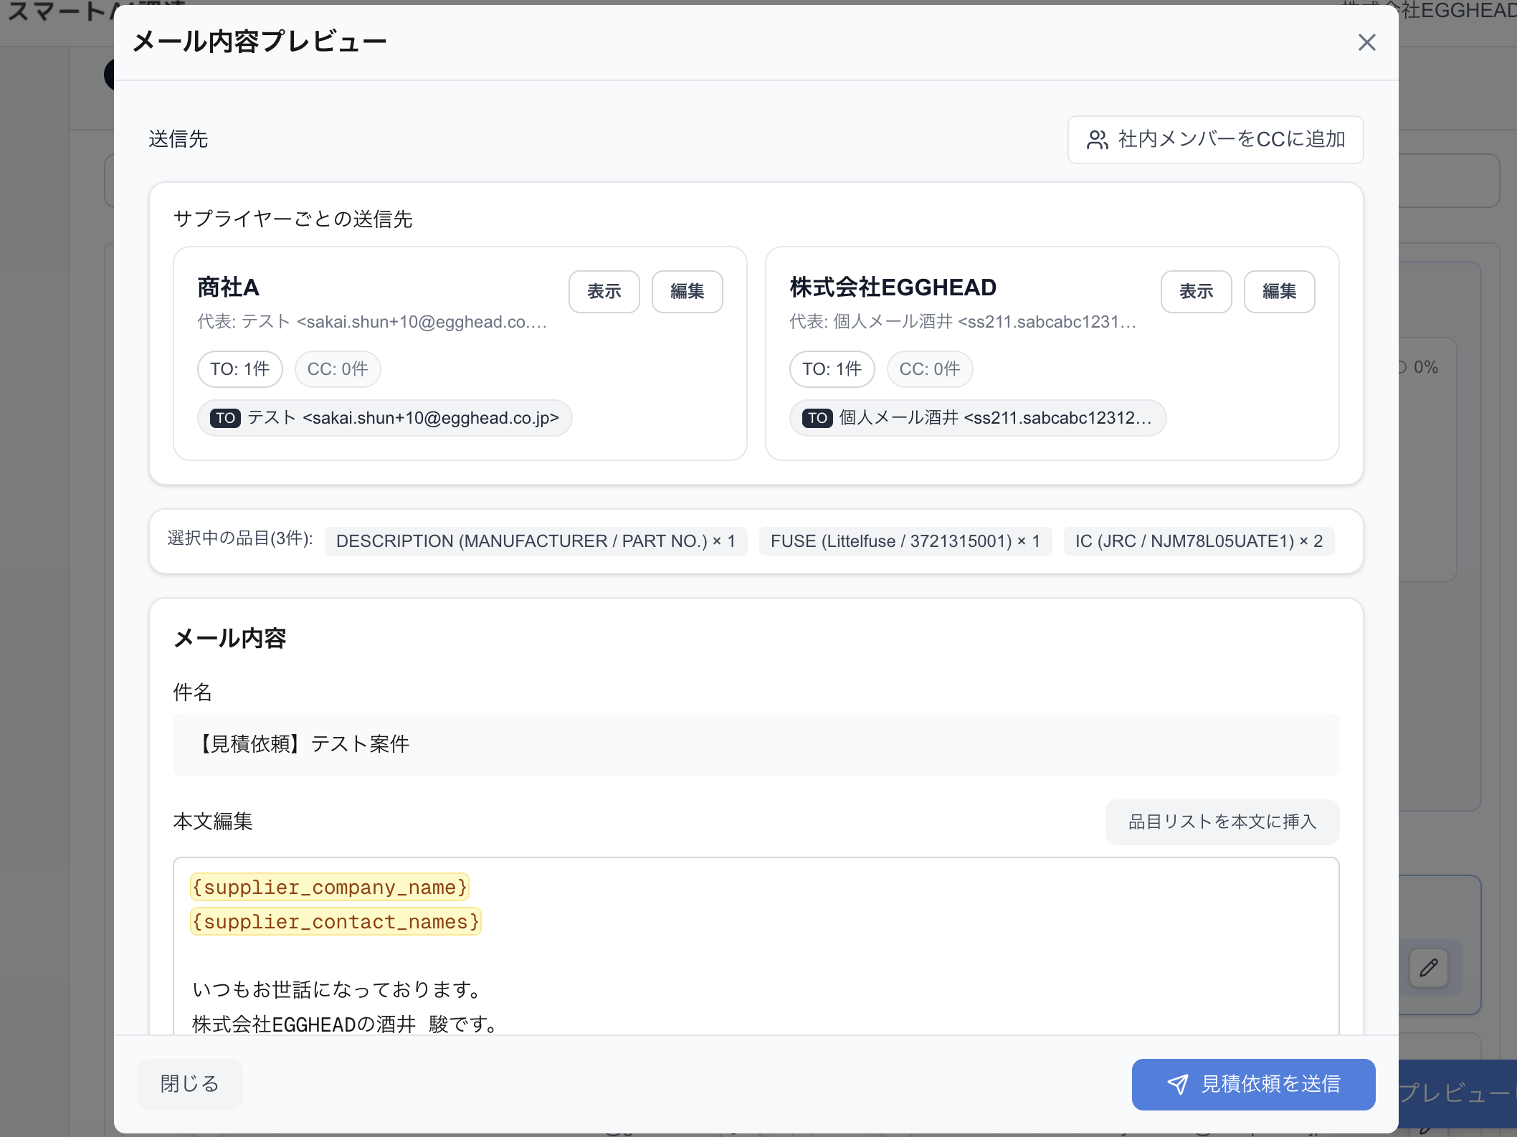
Task: Click the {supplier_company_name} placeholder in body
Action: click(330, 888)
